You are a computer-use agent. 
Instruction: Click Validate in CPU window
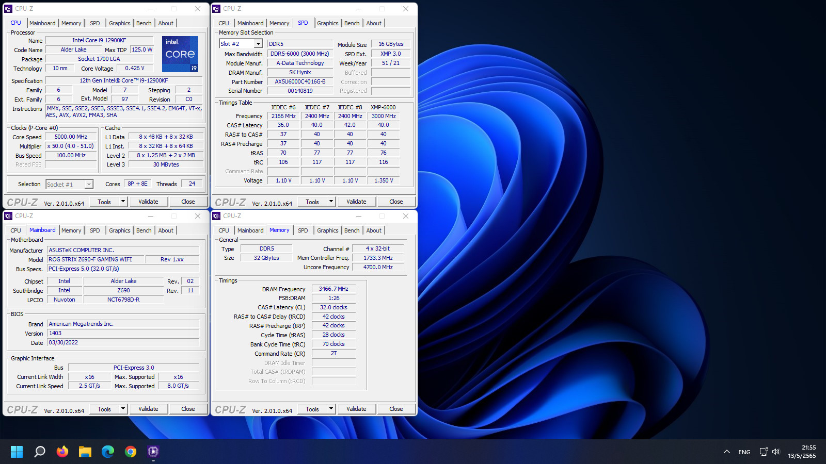148,202
